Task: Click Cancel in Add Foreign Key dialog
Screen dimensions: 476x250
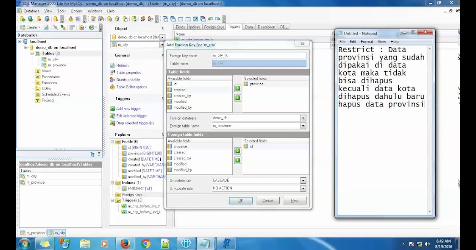Action: (x=268, y=200)
